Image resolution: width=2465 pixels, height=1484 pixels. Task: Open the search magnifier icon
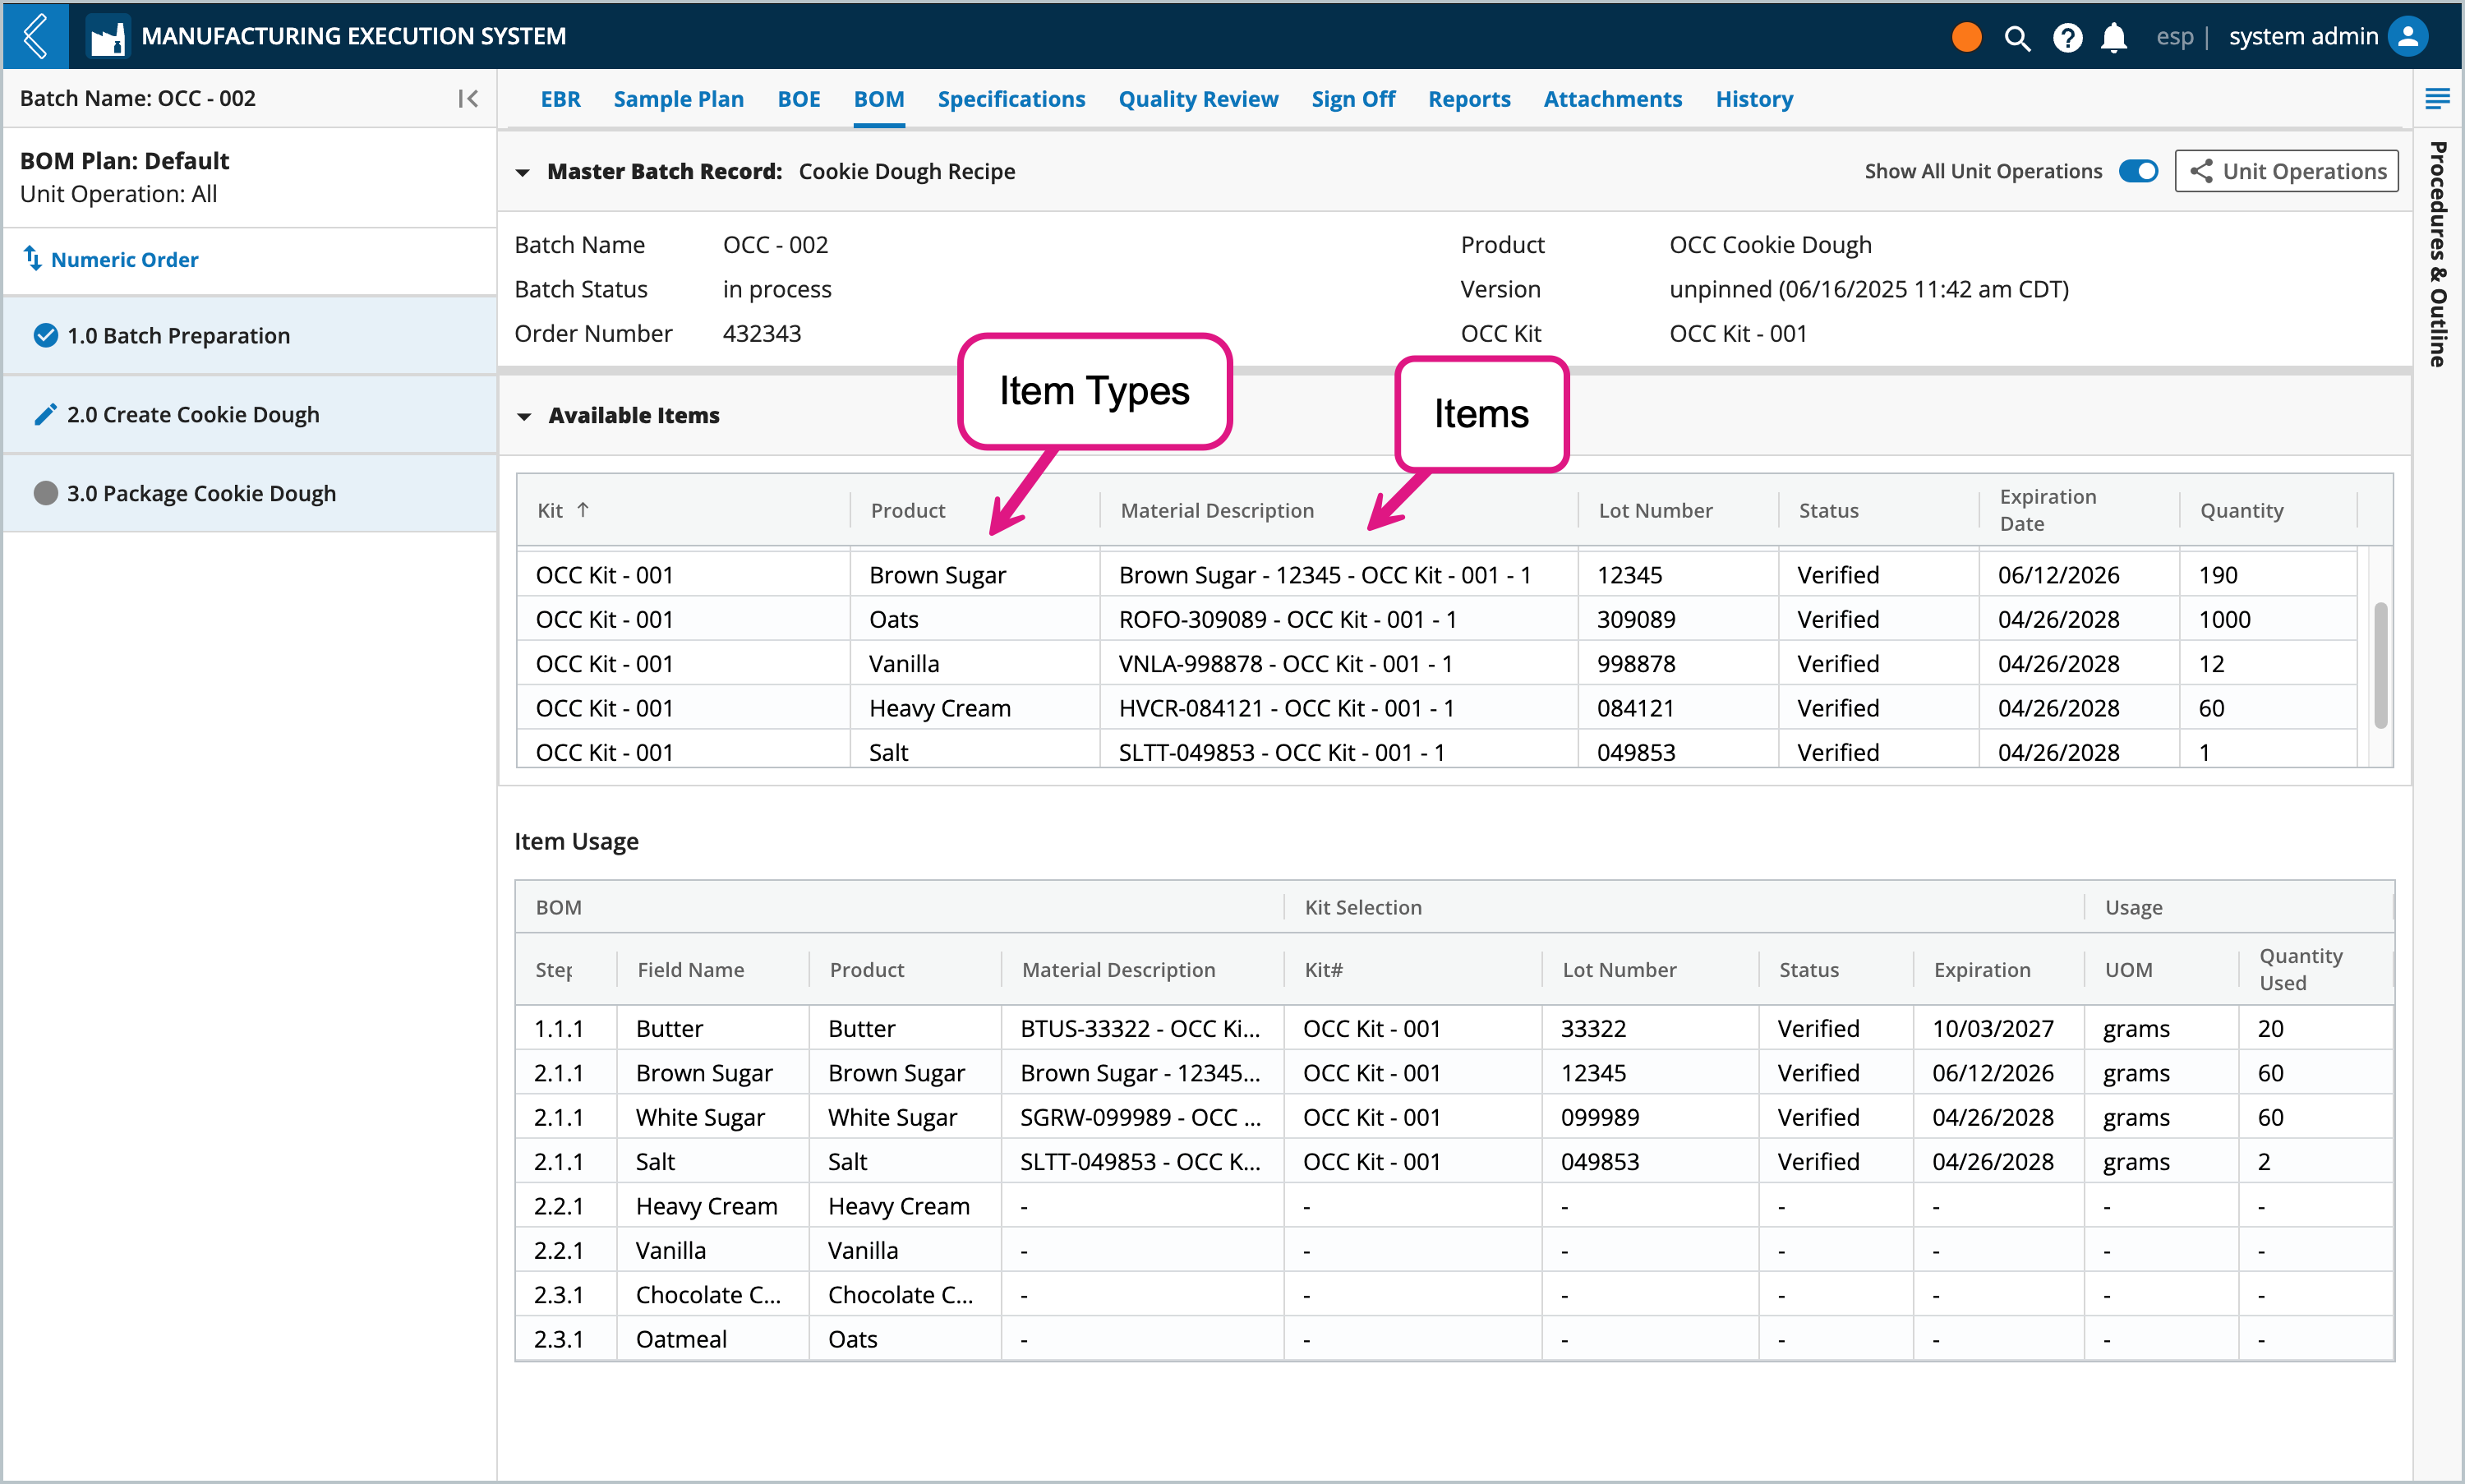pos(2017,38)
